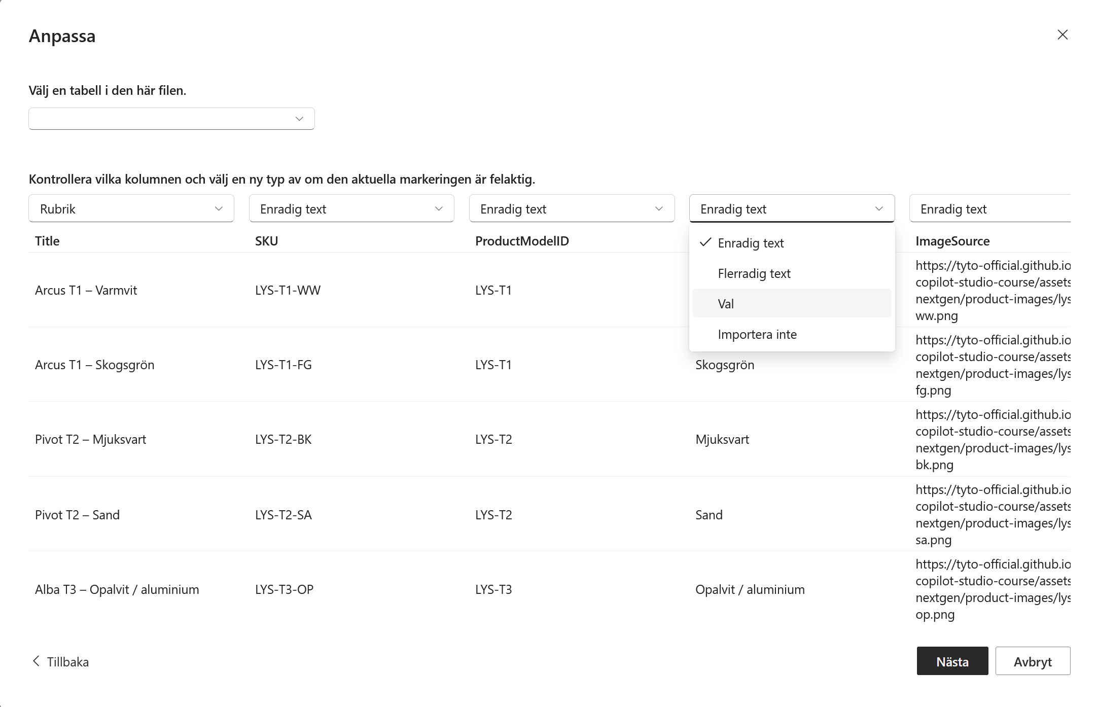Open the Rubrik column type dropdown

pos(131,208)
